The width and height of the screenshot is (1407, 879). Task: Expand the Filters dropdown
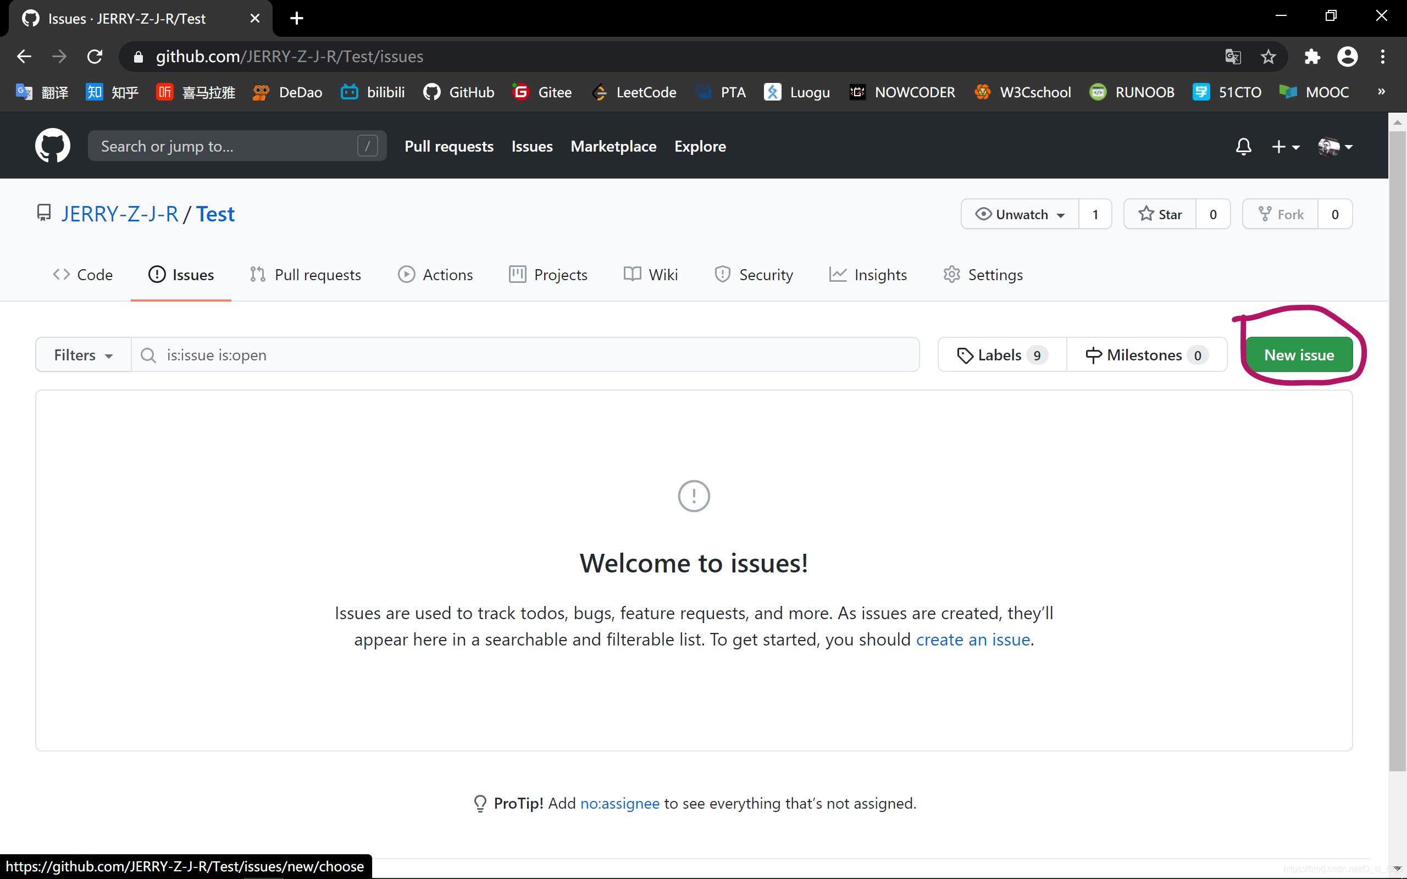click(x=83, y=355)
